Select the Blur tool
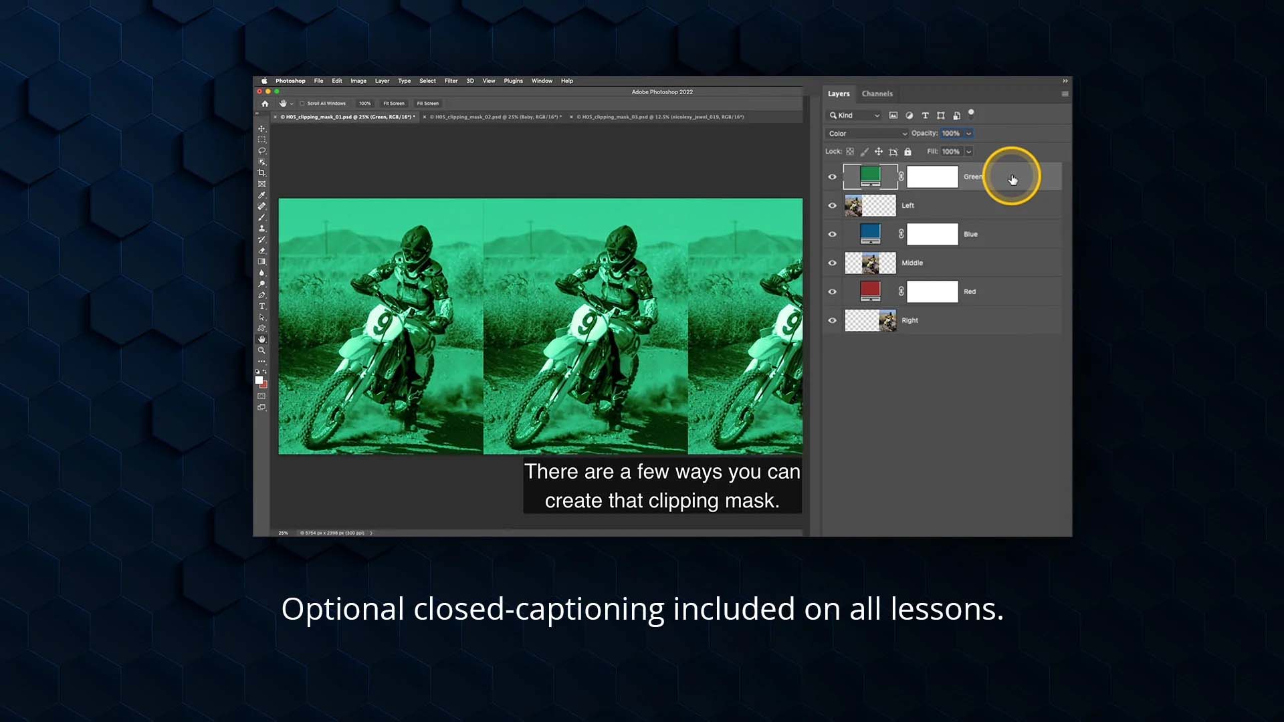 click(x=261, y=273)
